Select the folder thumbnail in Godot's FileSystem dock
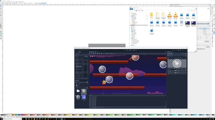The image size is (215, 120). 78,91
